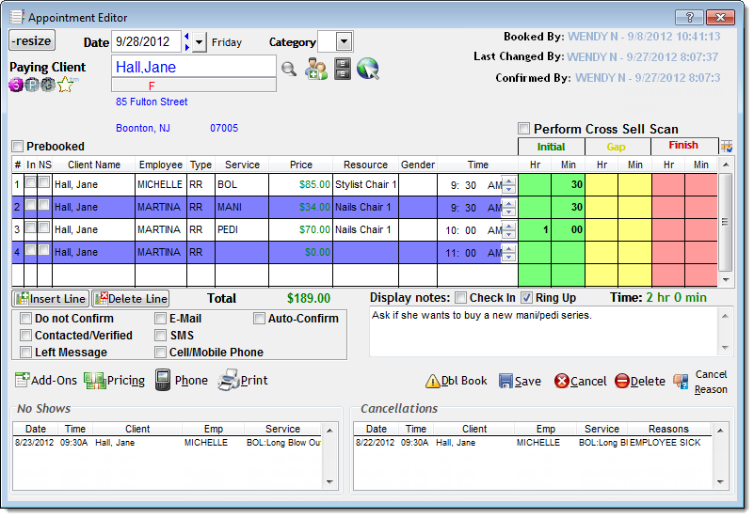This screenshot has width=754, height=518.
Task: Check Cell/Mobile Phone checkbox
Action: 161,352
